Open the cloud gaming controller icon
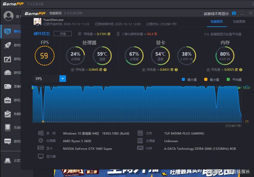 8,161
